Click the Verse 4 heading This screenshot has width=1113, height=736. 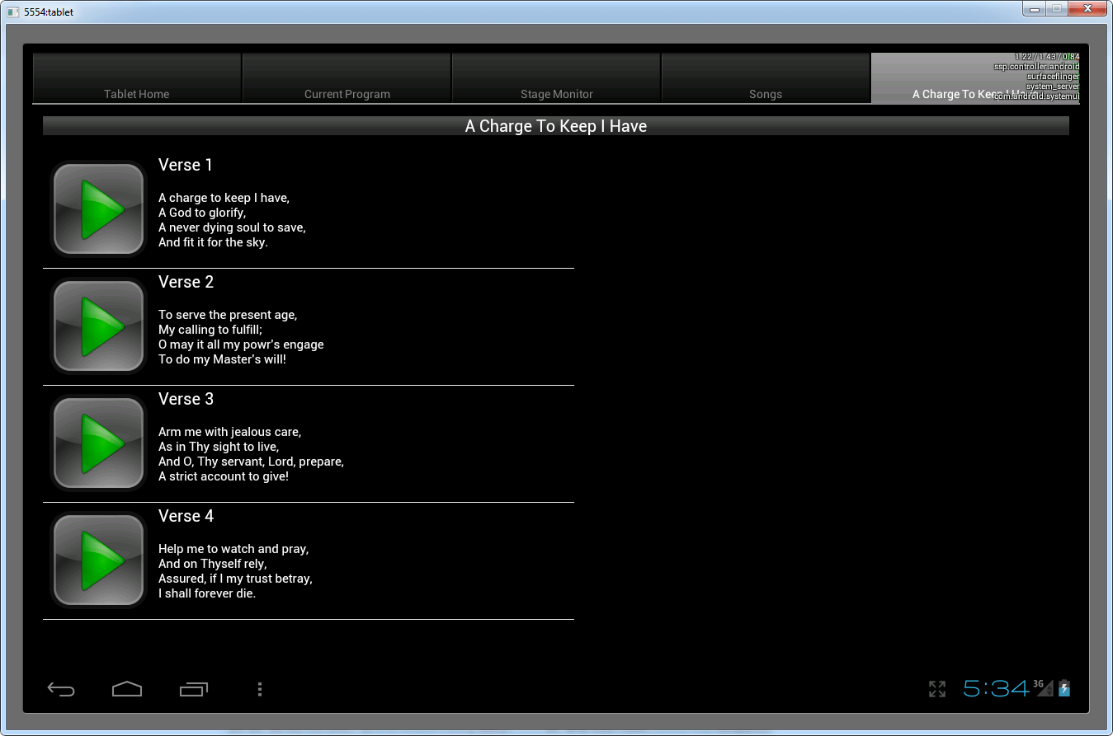186,516
